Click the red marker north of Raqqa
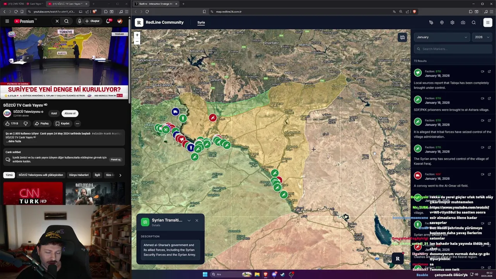 coord(212,117)
